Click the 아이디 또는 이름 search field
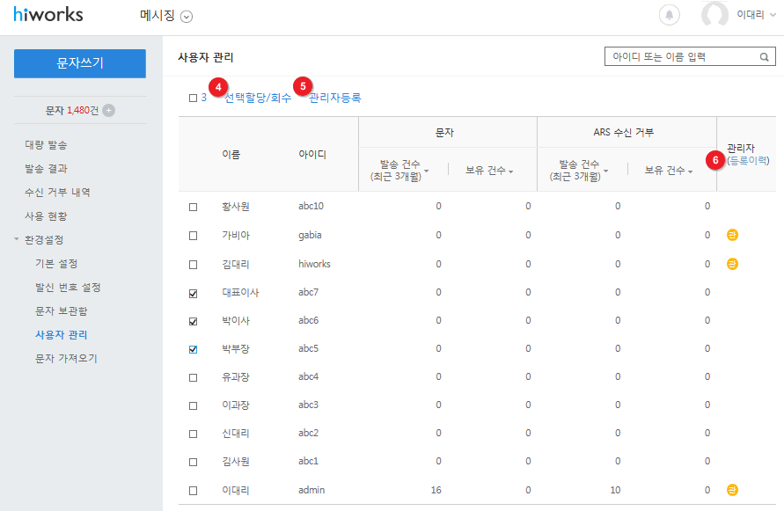This screenshot has width=784, height=511. tap(679, 57)
